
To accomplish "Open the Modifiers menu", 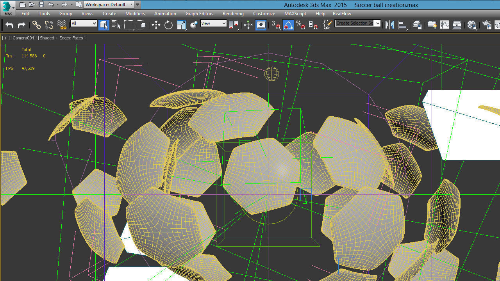I will (135, 13).
